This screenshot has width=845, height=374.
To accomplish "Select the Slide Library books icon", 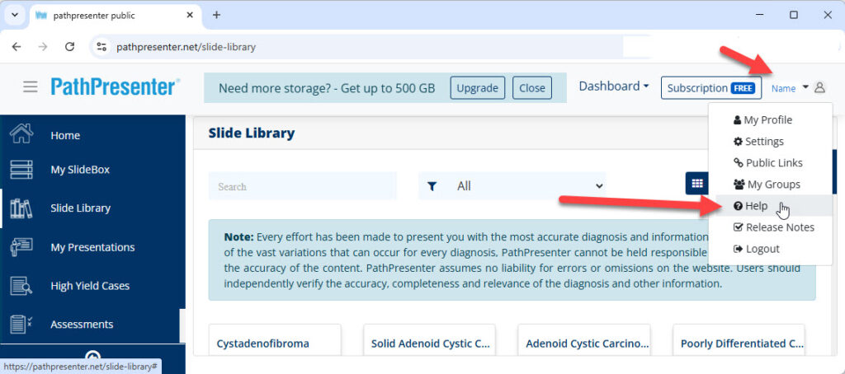I will pyautogui.click(x=21, y=208).
